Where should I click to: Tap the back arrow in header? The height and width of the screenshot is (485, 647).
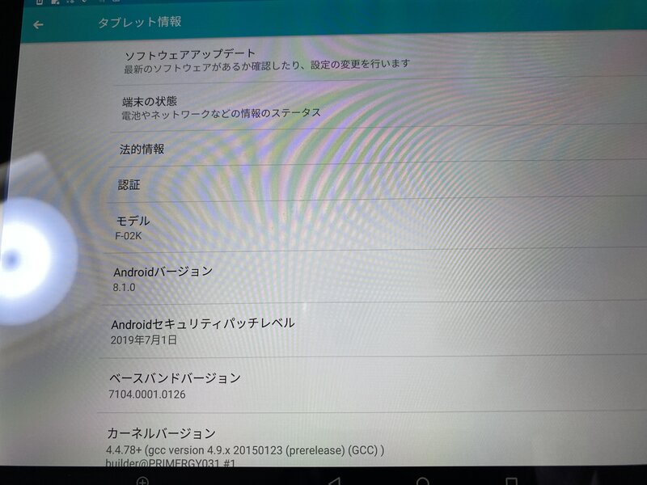coord(38,24)
